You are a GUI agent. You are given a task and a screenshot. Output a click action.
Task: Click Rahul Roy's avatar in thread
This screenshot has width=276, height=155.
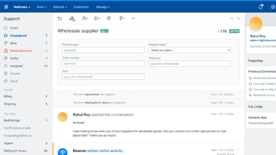click(x=63, y=117)
